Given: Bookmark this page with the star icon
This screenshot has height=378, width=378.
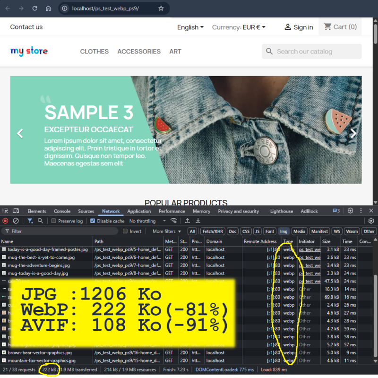Looking at the screenshot, I should pos(161,9).
